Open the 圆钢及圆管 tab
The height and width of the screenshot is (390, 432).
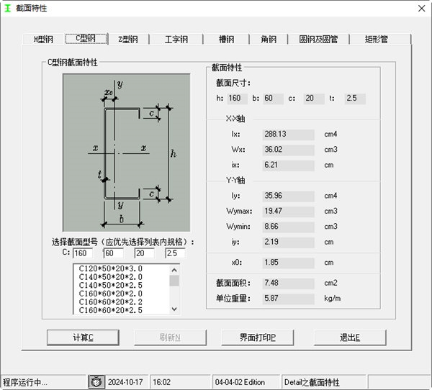[318, 40]
